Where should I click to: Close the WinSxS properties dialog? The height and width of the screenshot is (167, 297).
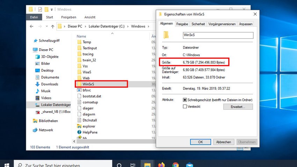(x=255, y=14)
